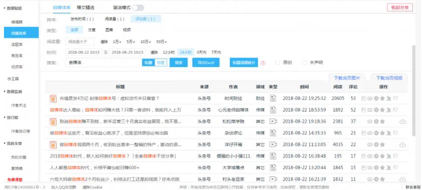Select 文章 type filter
The height and width of the screenshot is (190, 422).
click(x=92, y=30)
